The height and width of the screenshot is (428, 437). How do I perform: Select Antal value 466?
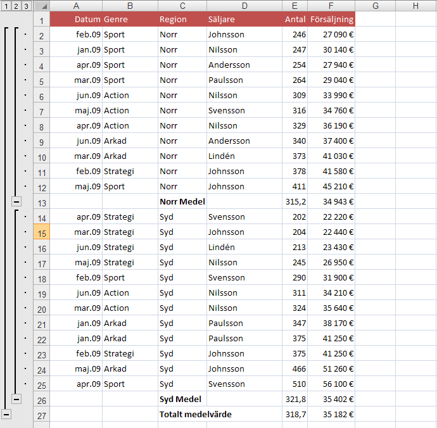(295, 368)
